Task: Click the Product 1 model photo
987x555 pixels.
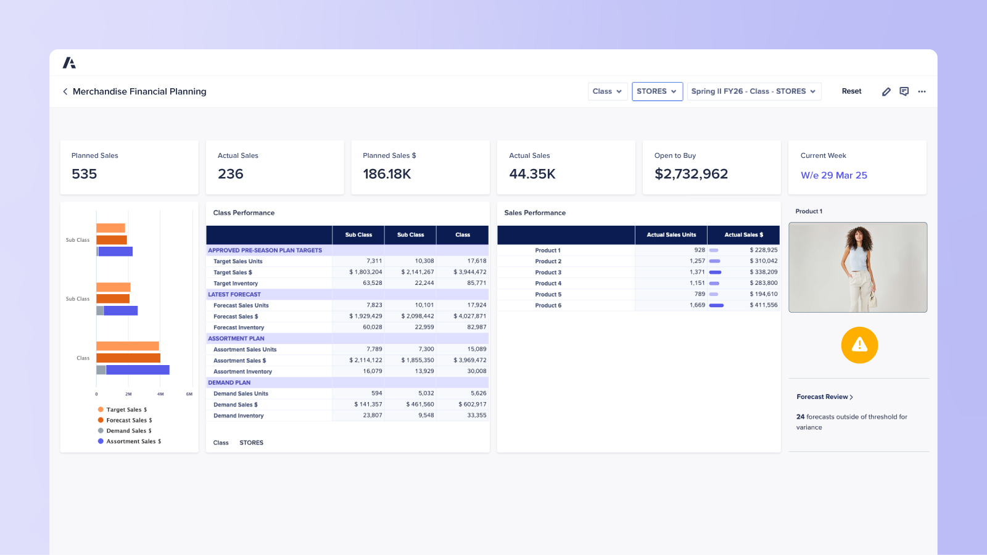Action: (x=857, y=268)
